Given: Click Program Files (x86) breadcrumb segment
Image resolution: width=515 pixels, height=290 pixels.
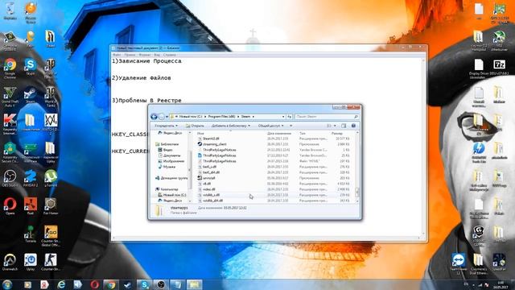Looking at the screenshot, I should coord(222,117).
